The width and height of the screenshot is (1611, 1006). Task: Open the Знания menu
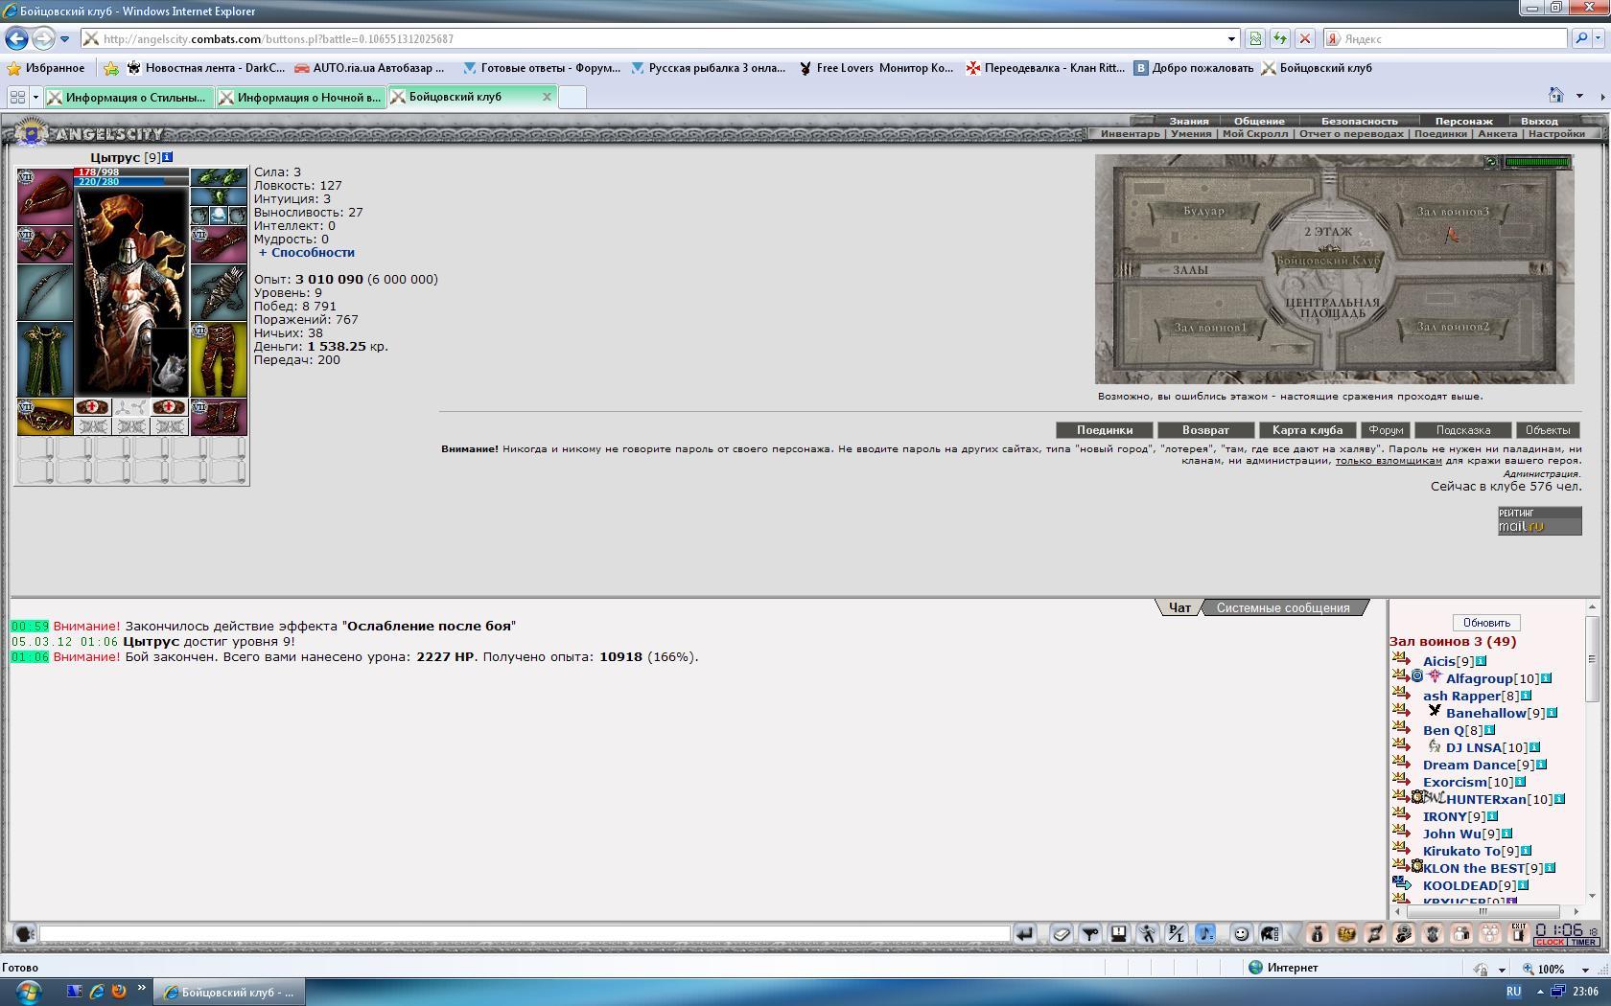[1189, 121]
